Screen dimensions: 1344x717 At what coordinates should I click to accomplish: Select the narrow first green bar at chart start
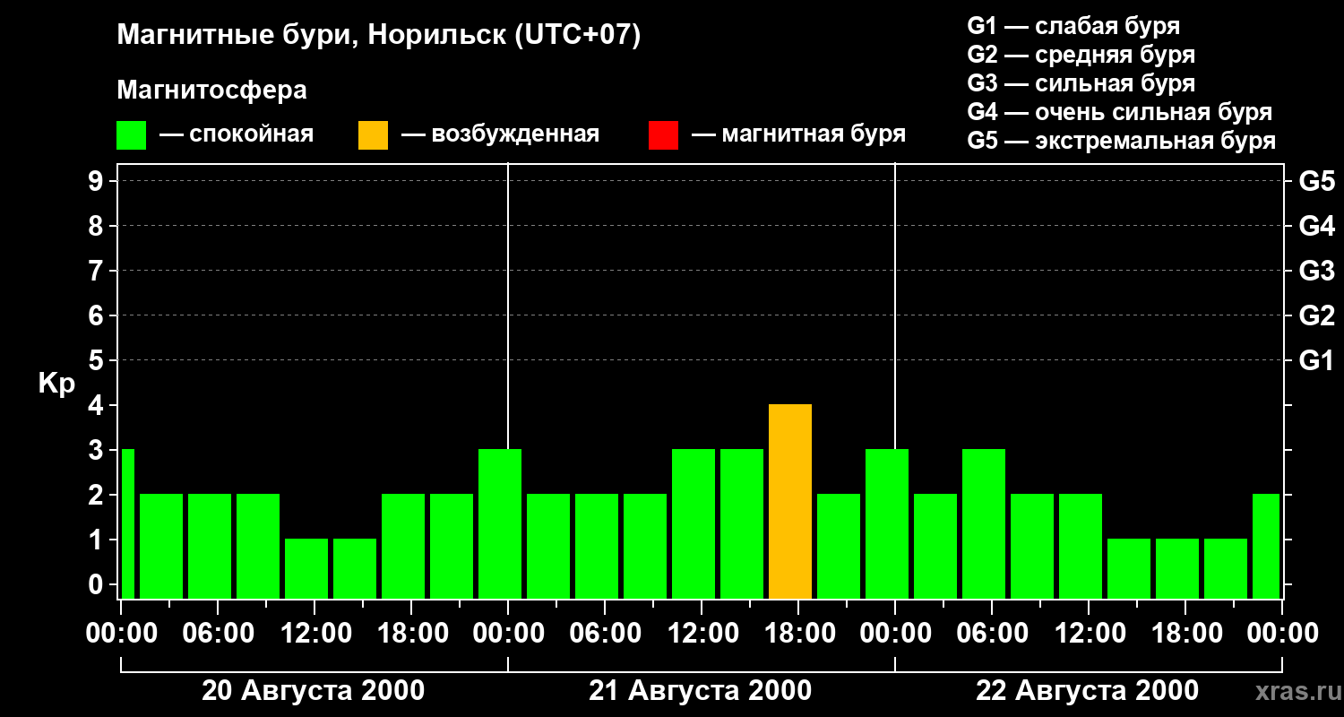point(127,523)
